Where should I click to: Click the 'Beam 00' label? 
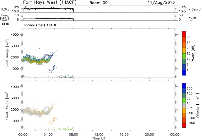click(x=98, y=3)
